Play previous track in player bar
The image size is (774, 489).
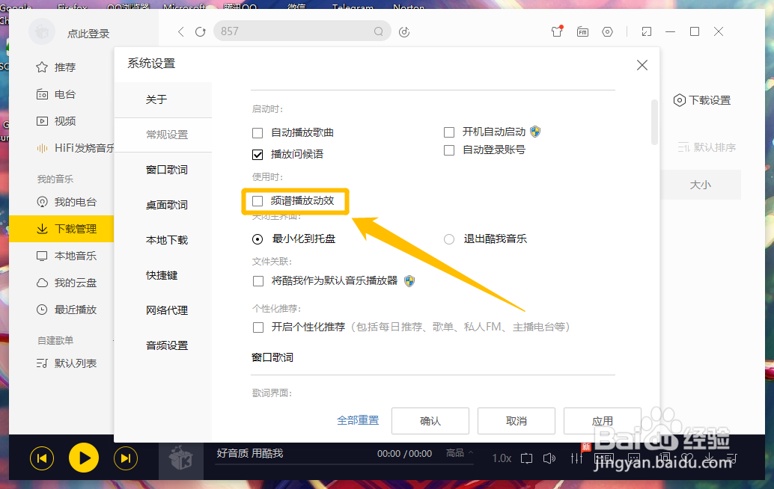click(x=42, y=458)
